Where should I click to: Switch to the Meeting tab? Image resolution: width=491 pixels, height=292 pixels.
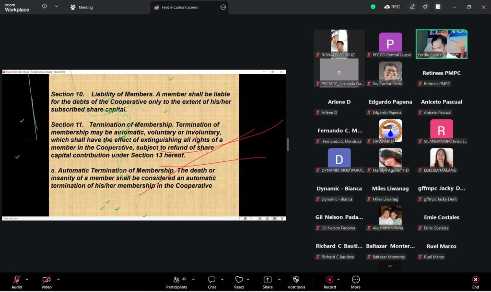tap(82, 7)
